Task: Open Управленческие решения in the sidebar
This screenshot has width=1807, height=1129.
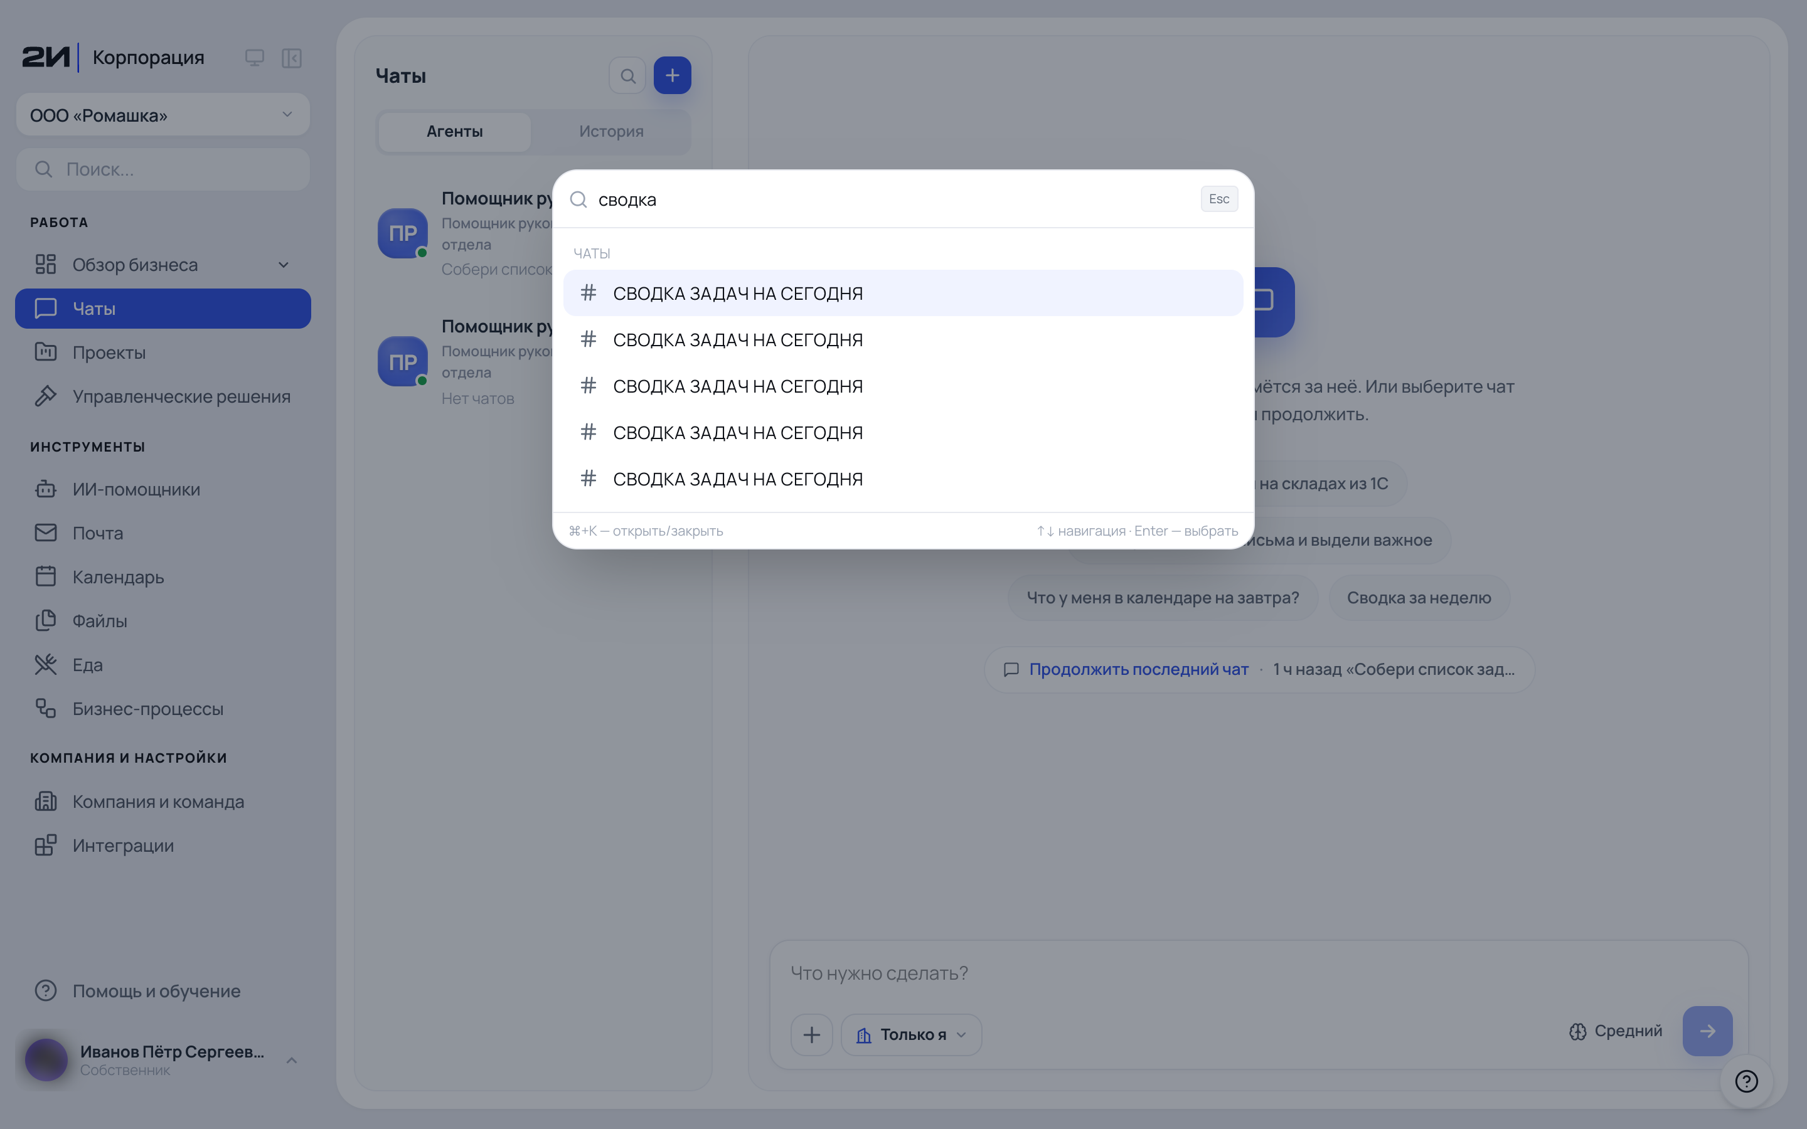Action: (x=163, y=396)
